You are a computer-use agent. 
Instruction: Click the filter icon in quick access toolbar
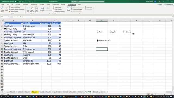point(32,2)
